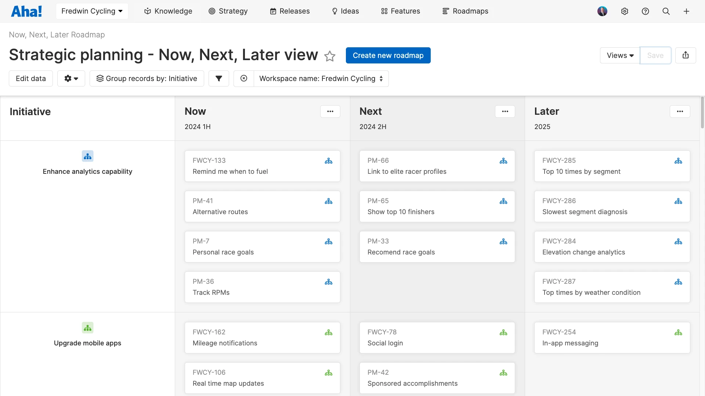The height and width of the screenshot is (396, 705).
Task: Click the Aha! logo
Action: pos(26,11)
